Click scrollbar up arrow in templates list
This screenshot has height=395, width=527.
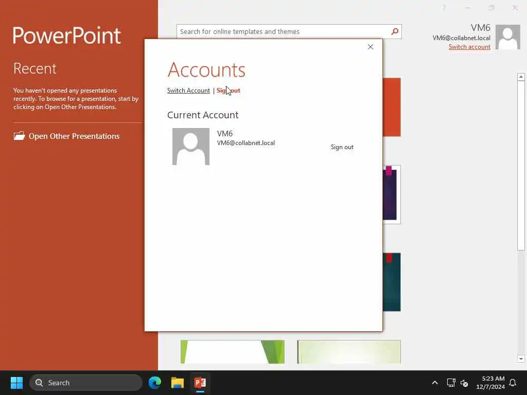pyautogui.click(x=521, y=77)
